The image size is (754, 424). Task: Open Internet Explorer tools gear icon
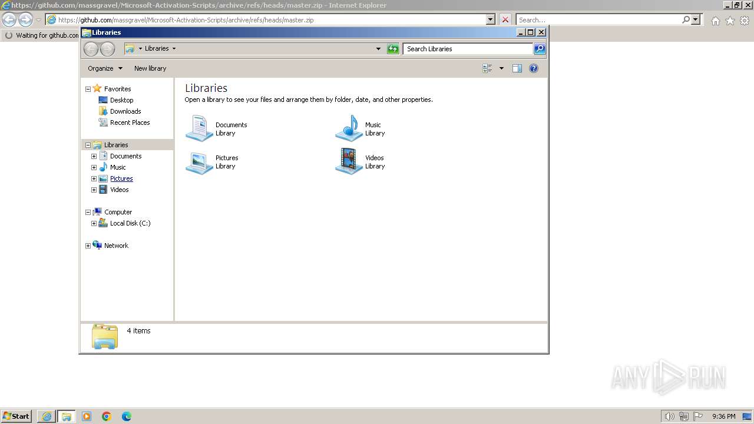(745, 21)
